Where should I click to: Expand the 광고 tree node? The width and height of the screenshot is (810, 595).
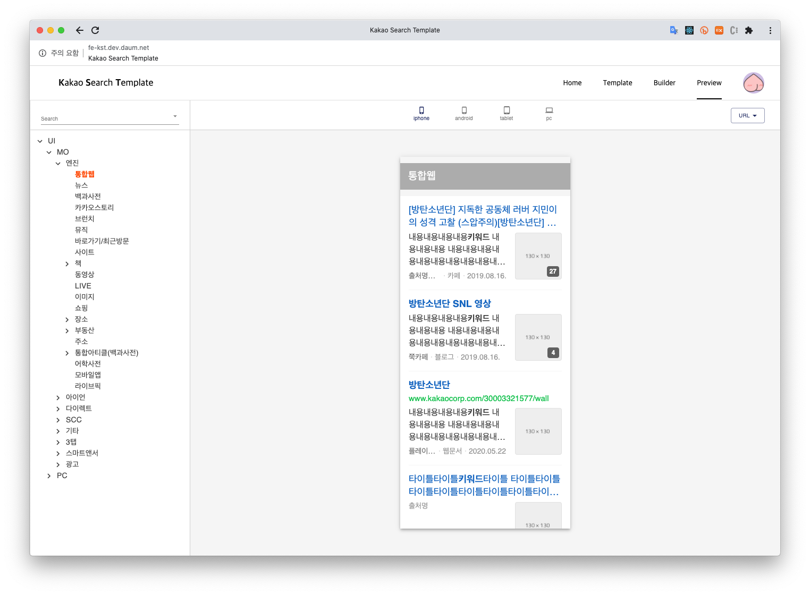58,465
